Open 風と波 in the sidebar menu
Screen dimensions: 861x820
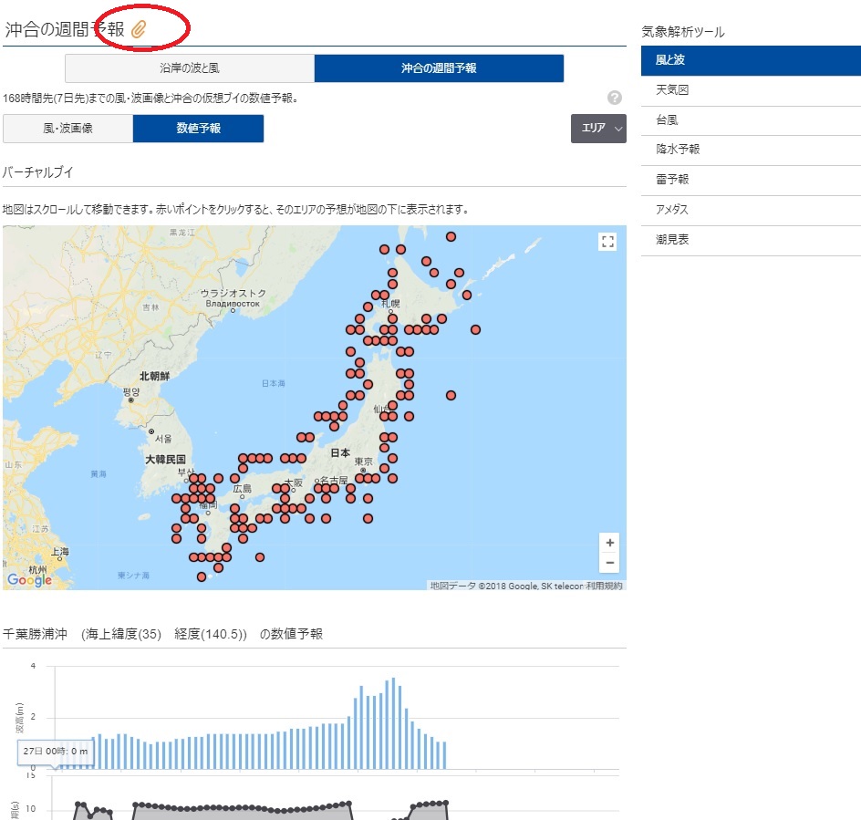click(751, 60)
